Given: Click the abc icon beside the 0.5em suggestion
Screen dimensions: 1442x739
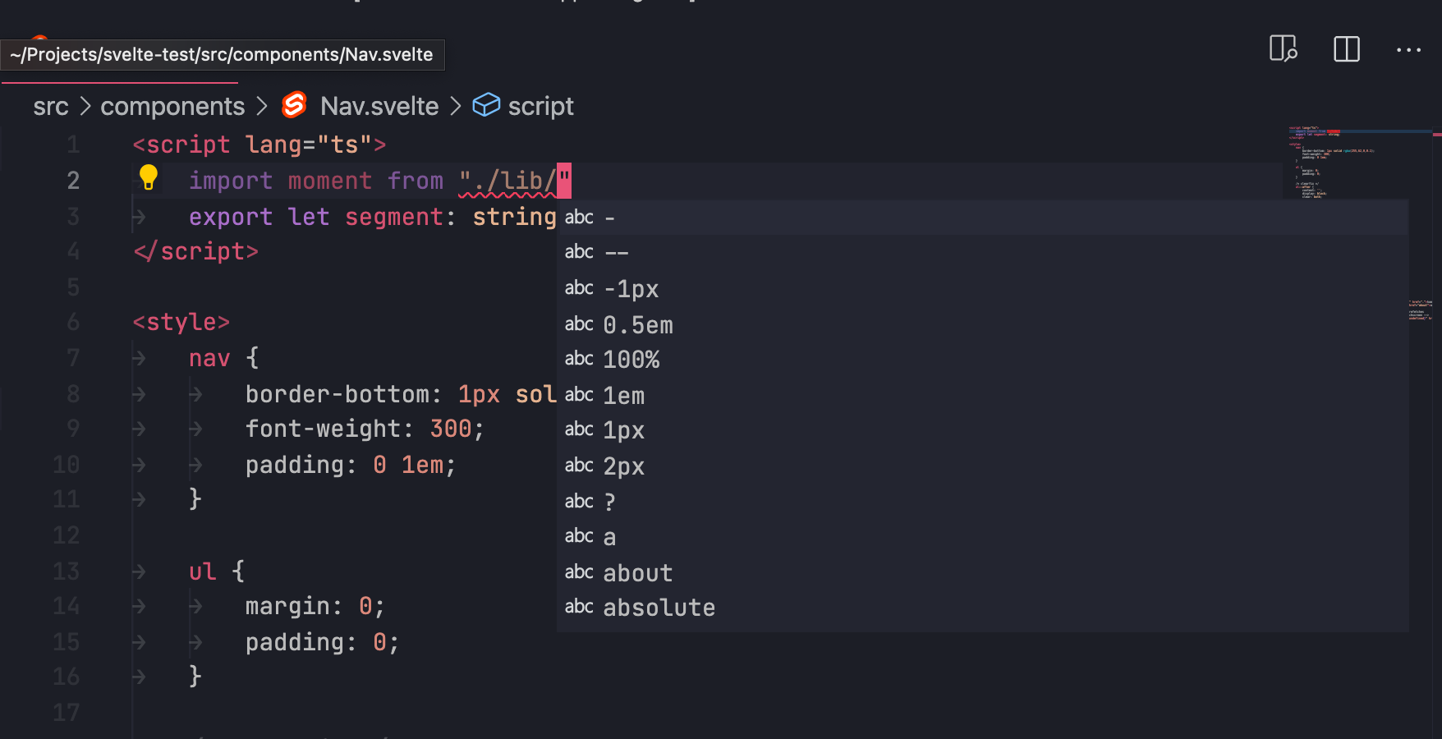Looking at the screenshot, I should click(579, 323).
